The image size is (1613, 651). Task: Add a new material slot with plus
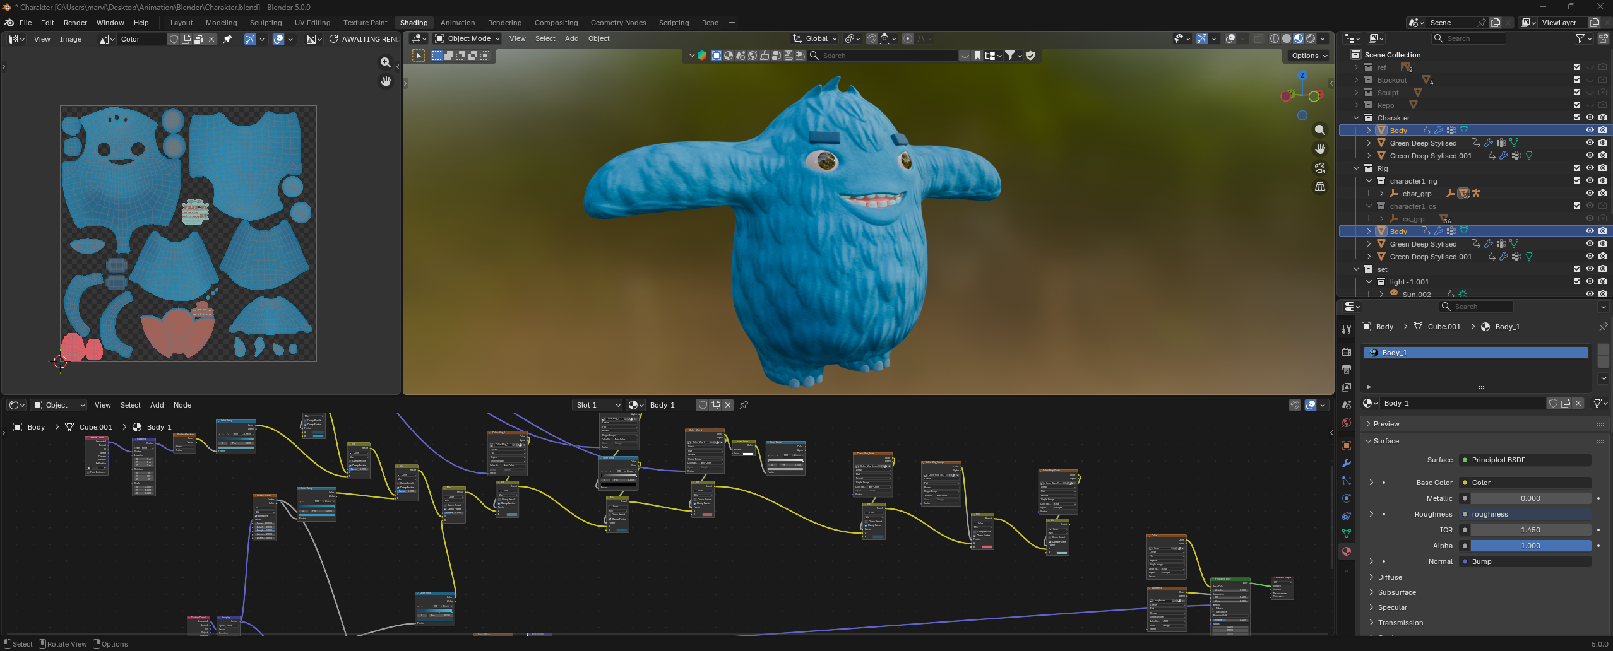pos(1603,349)
